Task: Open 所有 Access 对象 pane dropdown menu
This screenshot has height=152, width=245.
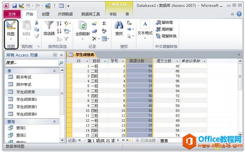Action: (x=55, y=55)
